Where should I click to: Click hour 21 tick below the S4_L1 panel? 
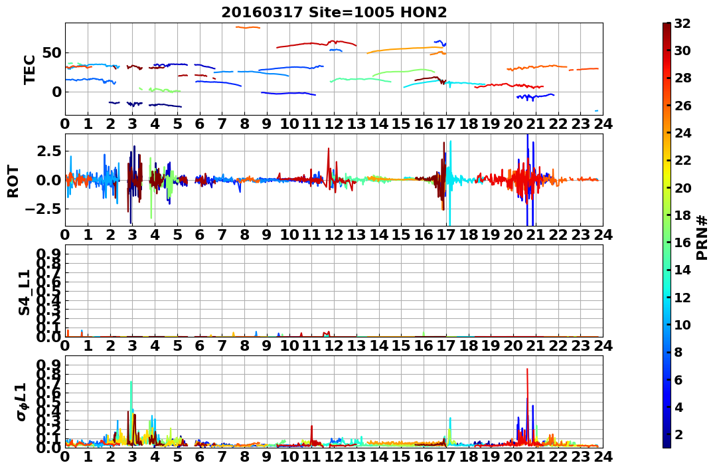pyautogui.click(x=536, y=345)
